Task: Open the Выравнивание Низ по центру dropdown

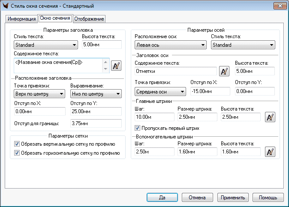Action: 95,94
